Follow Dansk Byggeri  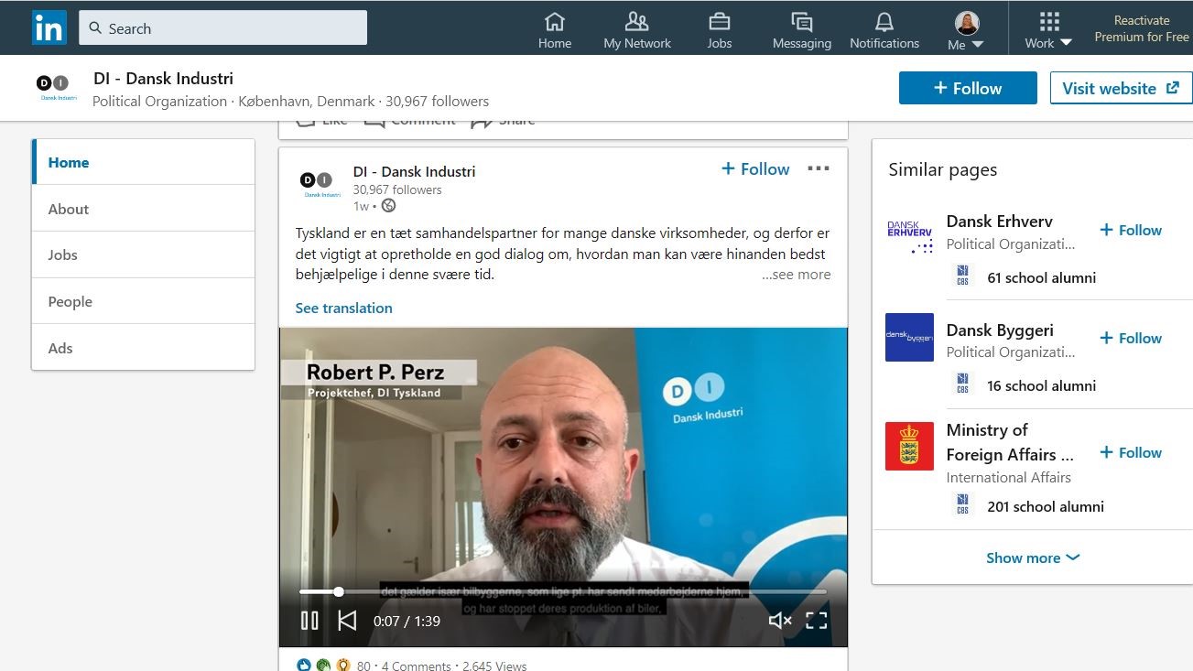[x=1131, y=338]
